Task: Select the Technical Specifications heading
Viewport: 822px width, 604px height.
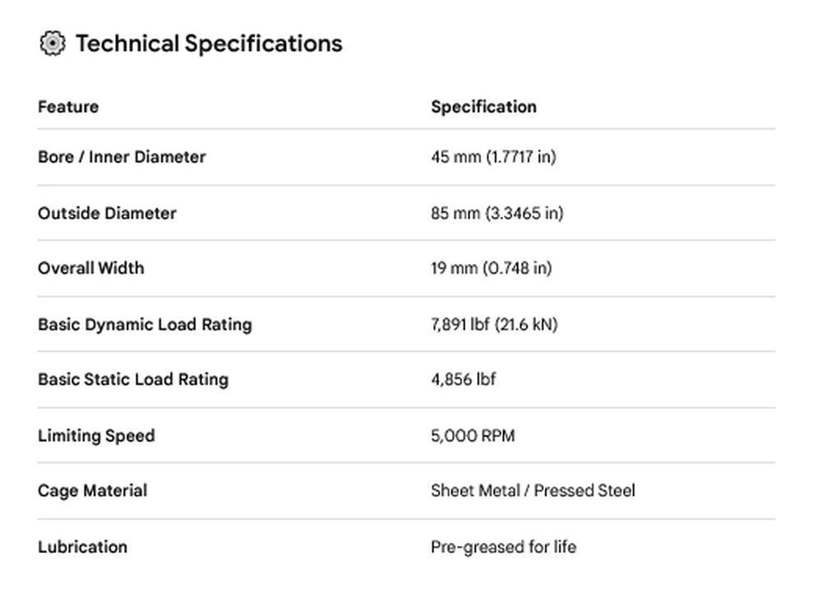Action: [209, 44]
